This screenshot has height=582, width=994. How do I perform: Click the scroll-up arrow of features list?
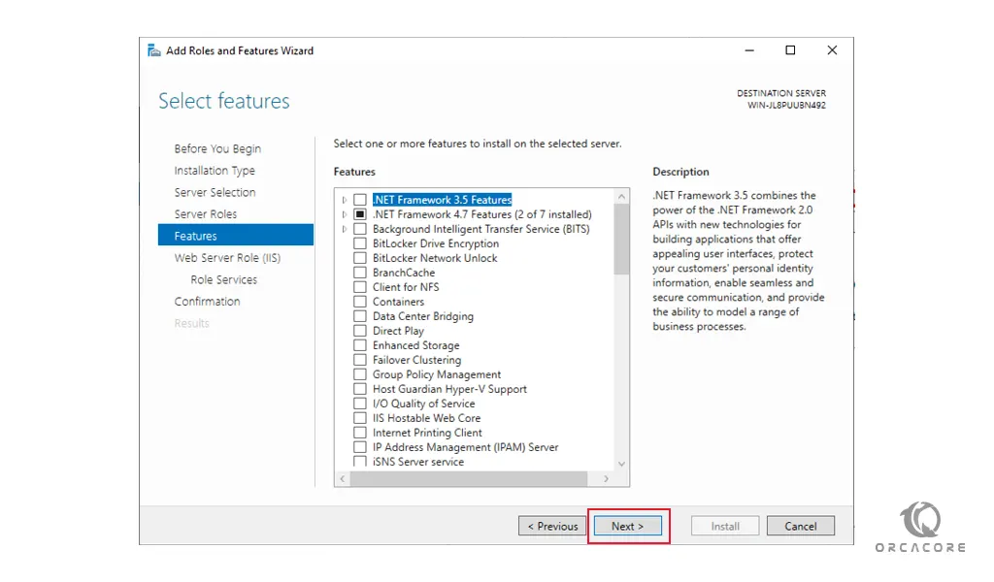(x=621, y=196)
